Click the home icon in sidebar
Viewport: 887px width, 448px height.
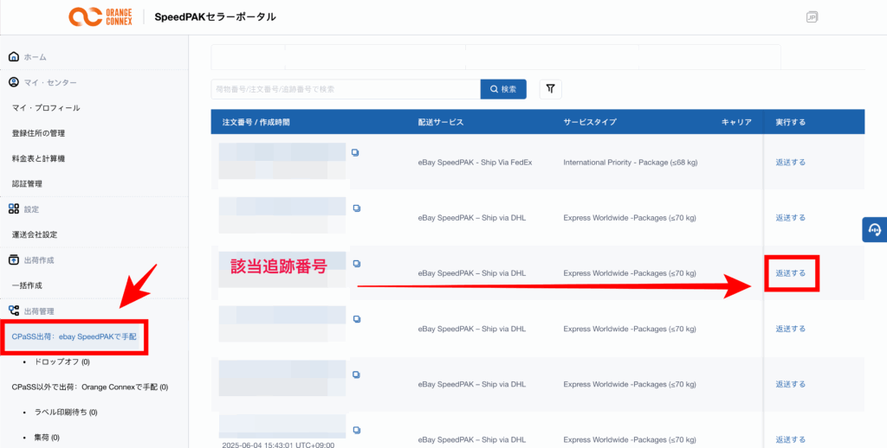[x=14, y=57]
